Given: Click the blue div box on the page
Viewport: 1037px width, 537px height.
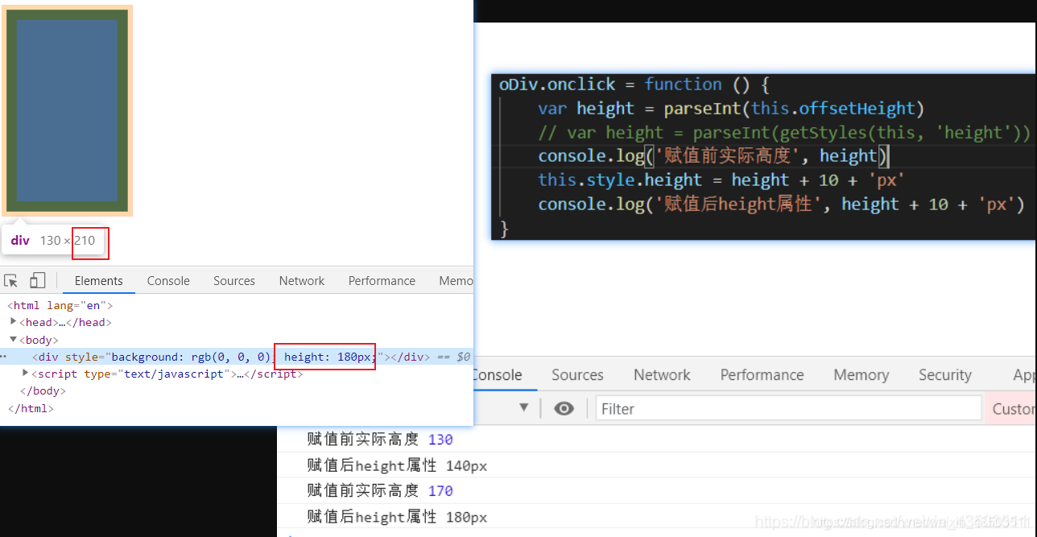Looking at the screenshot, I should (67, 111).
